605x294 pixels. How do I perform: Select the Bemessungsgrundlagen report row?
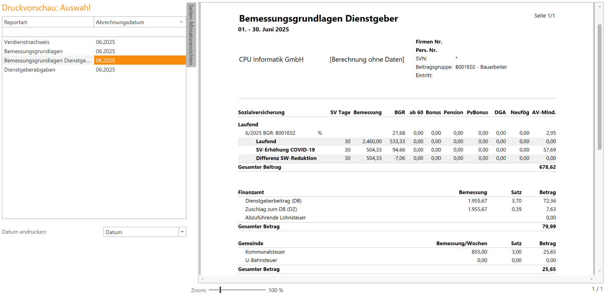click(x=94, y=51)
